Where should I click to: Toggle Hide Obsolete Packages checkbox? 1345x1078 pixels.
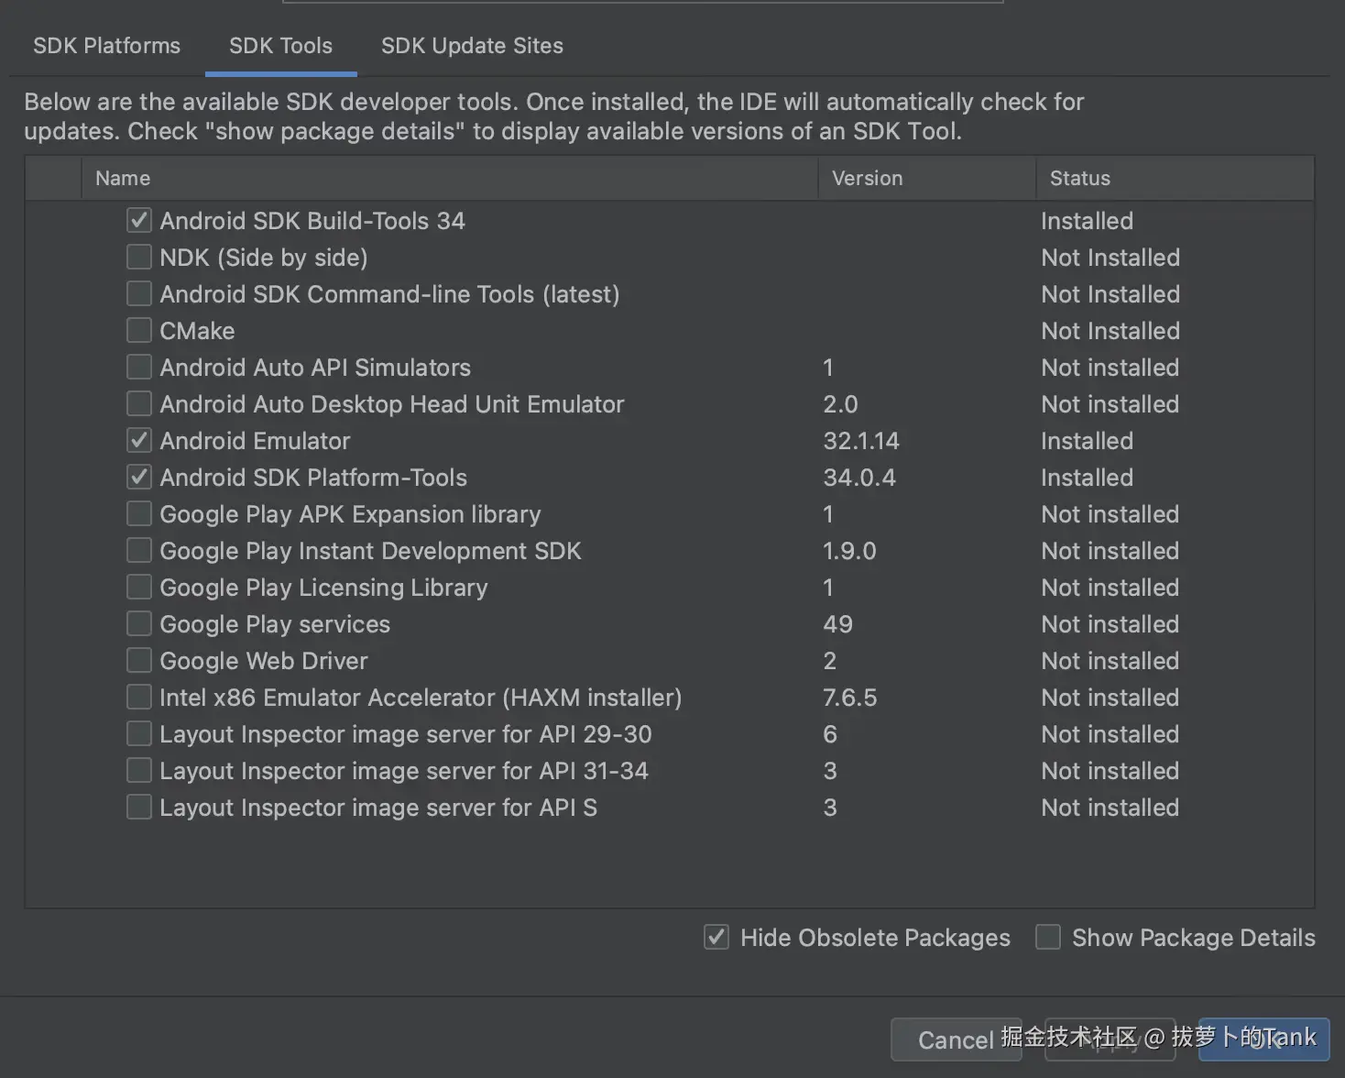pos(716,937)
